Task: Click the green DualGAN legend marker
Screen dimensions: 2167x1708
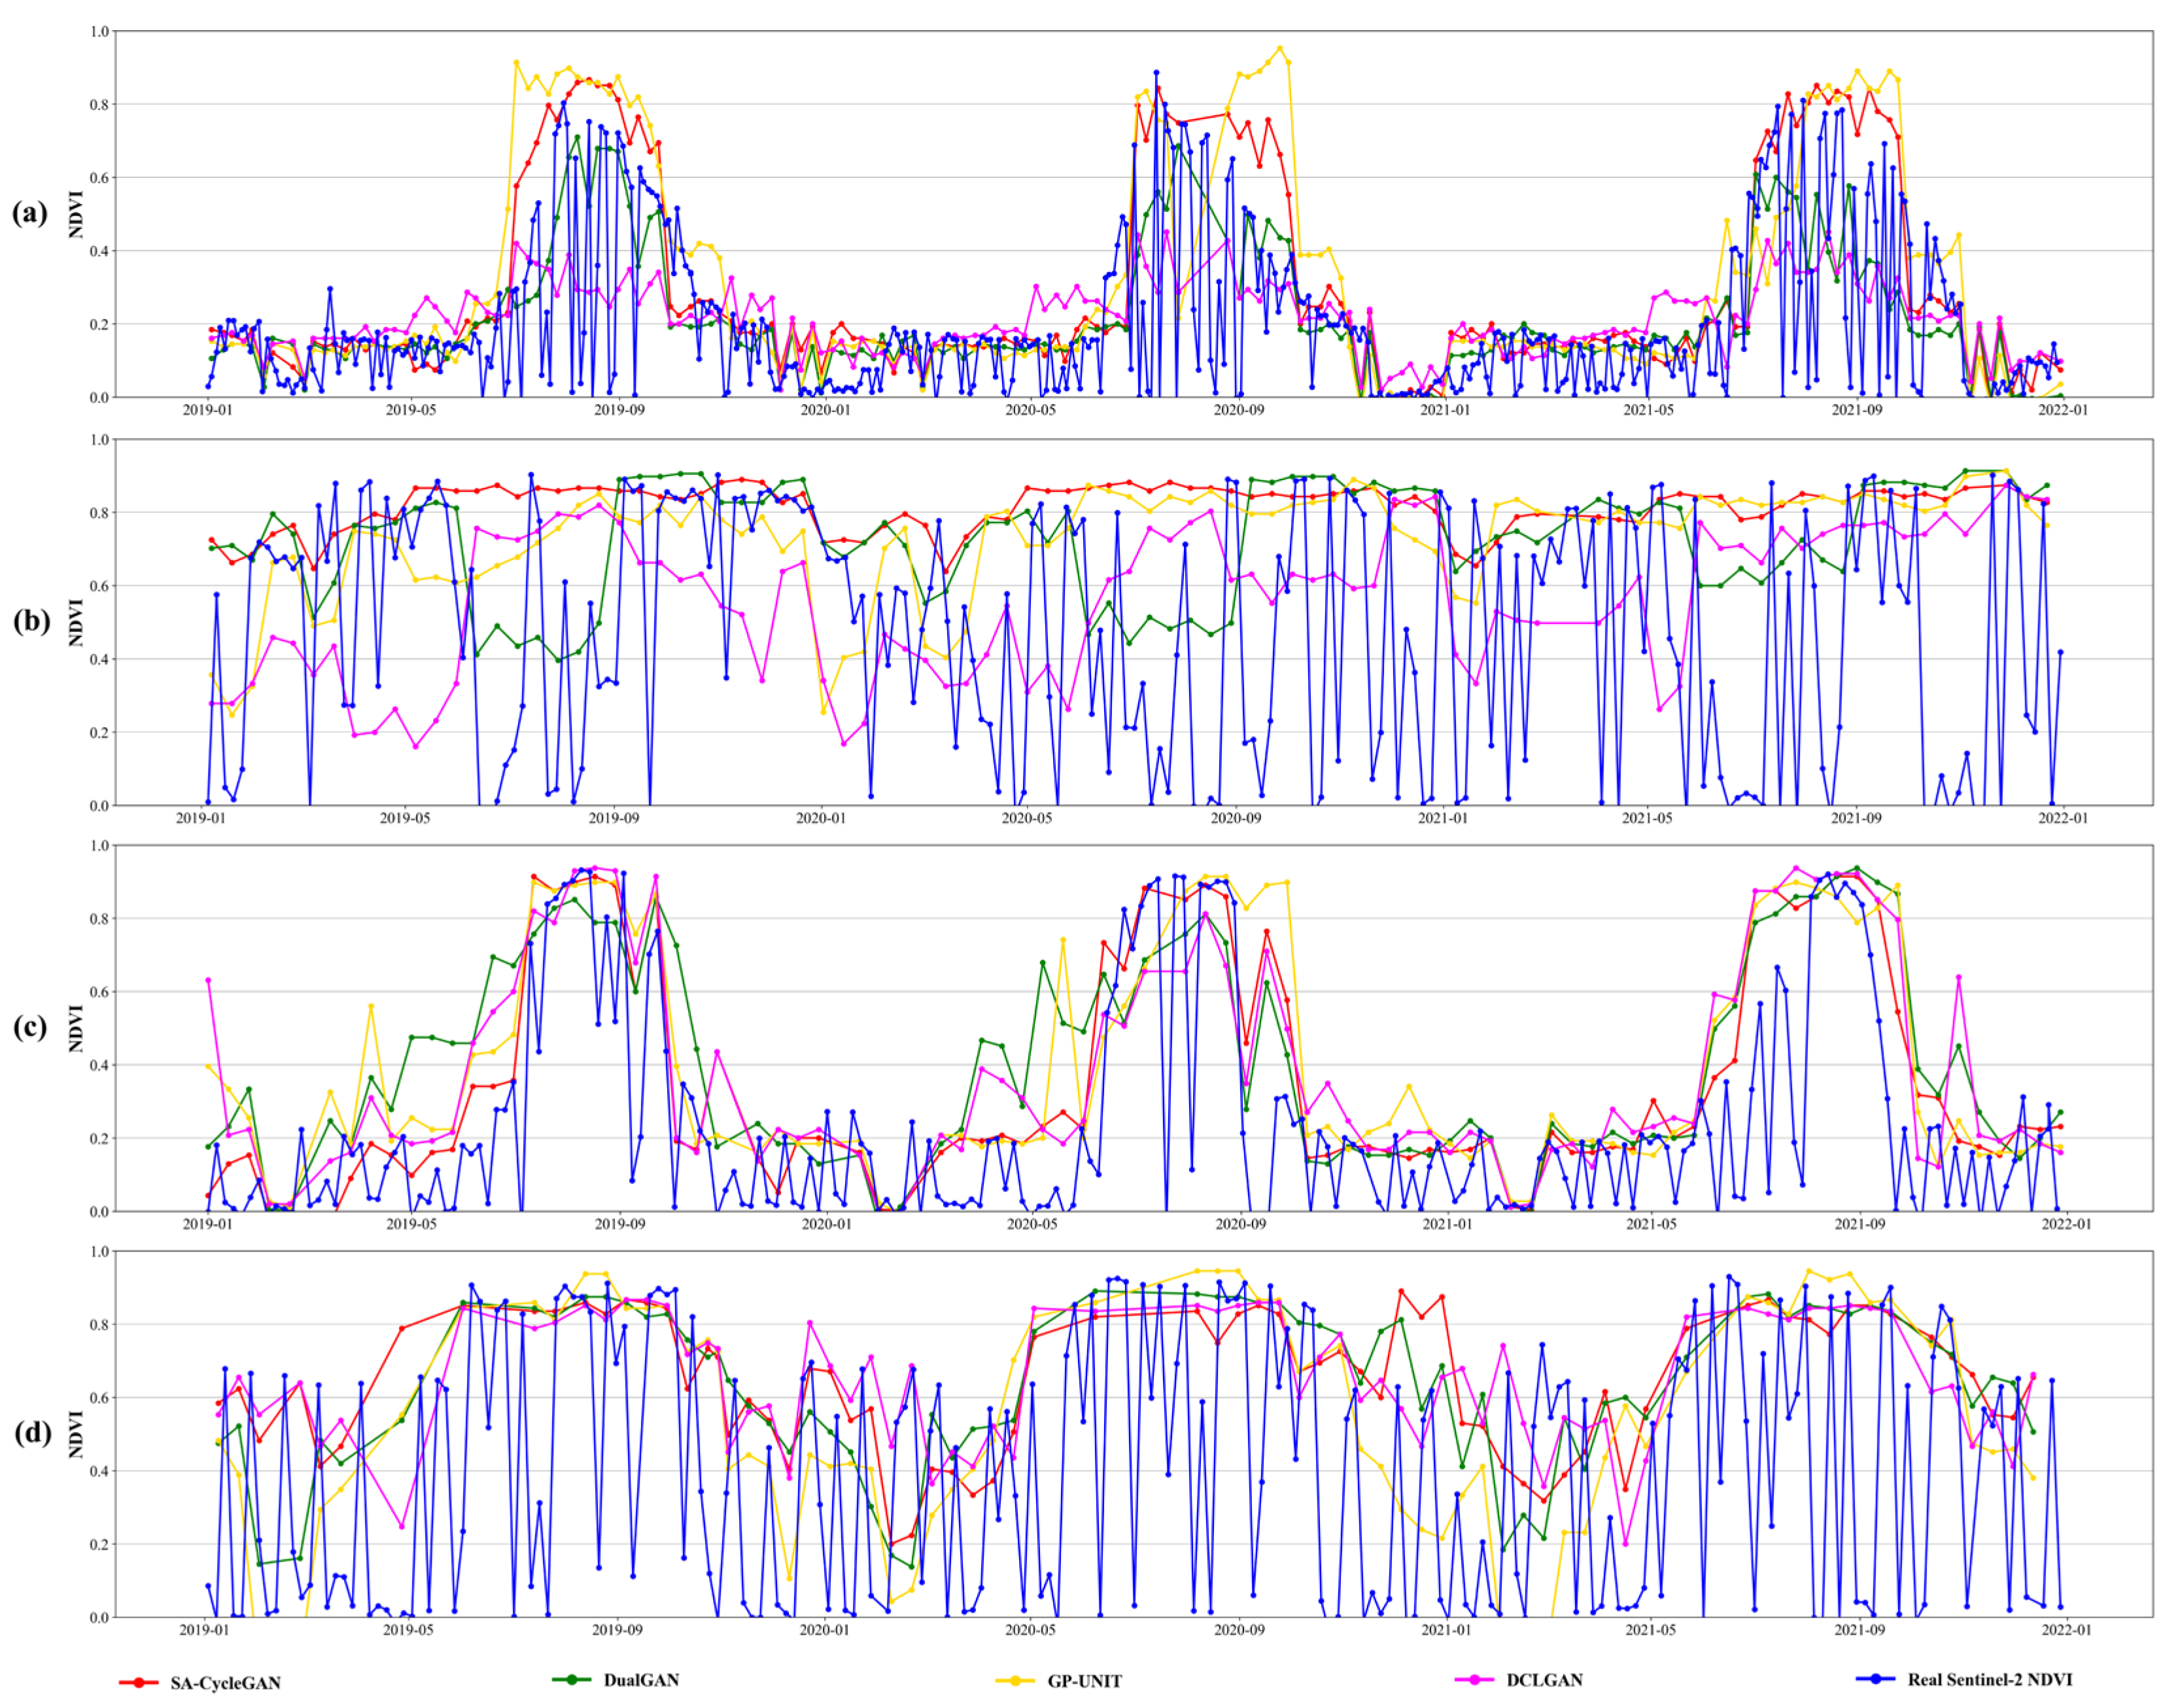Action: (x=571, y=1679)
